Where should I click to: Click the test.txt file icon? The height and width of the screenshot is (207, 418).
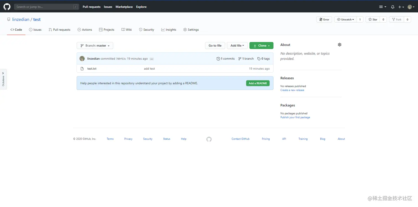pyautogui.click(x=82, y=69)
